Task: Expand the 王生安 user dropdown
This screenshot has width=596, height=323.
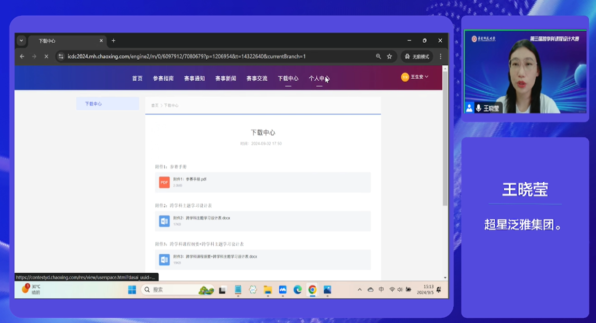Action: click(x=419, y=77)
